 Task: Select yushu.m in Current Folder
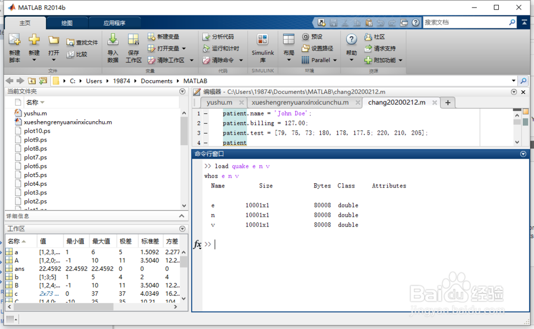point(35,113)
